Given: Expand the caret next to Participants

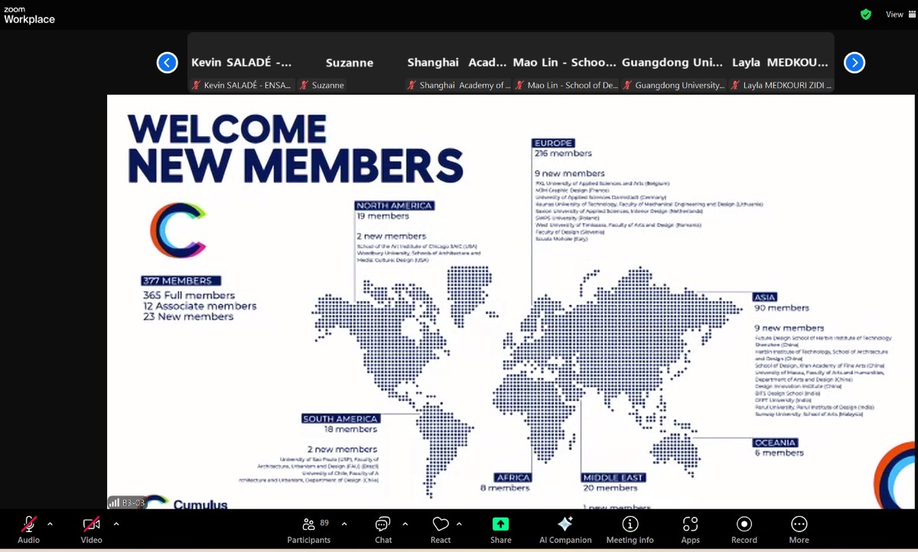Looking at the screenshot, I should (x=344, y=524).
